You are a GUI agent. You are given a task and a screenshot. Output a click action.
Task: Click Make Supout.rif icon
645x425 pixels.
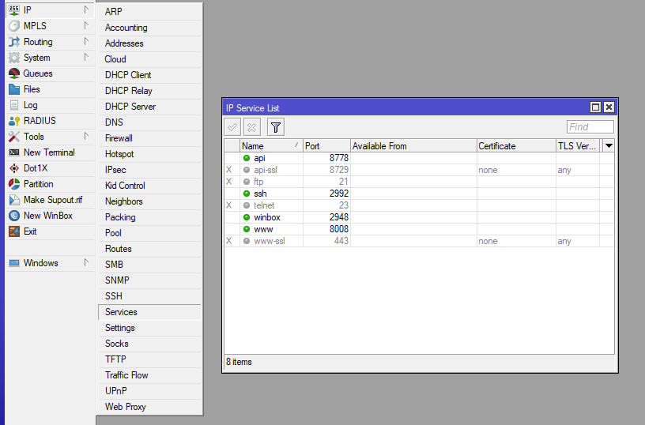coord(13,200)
